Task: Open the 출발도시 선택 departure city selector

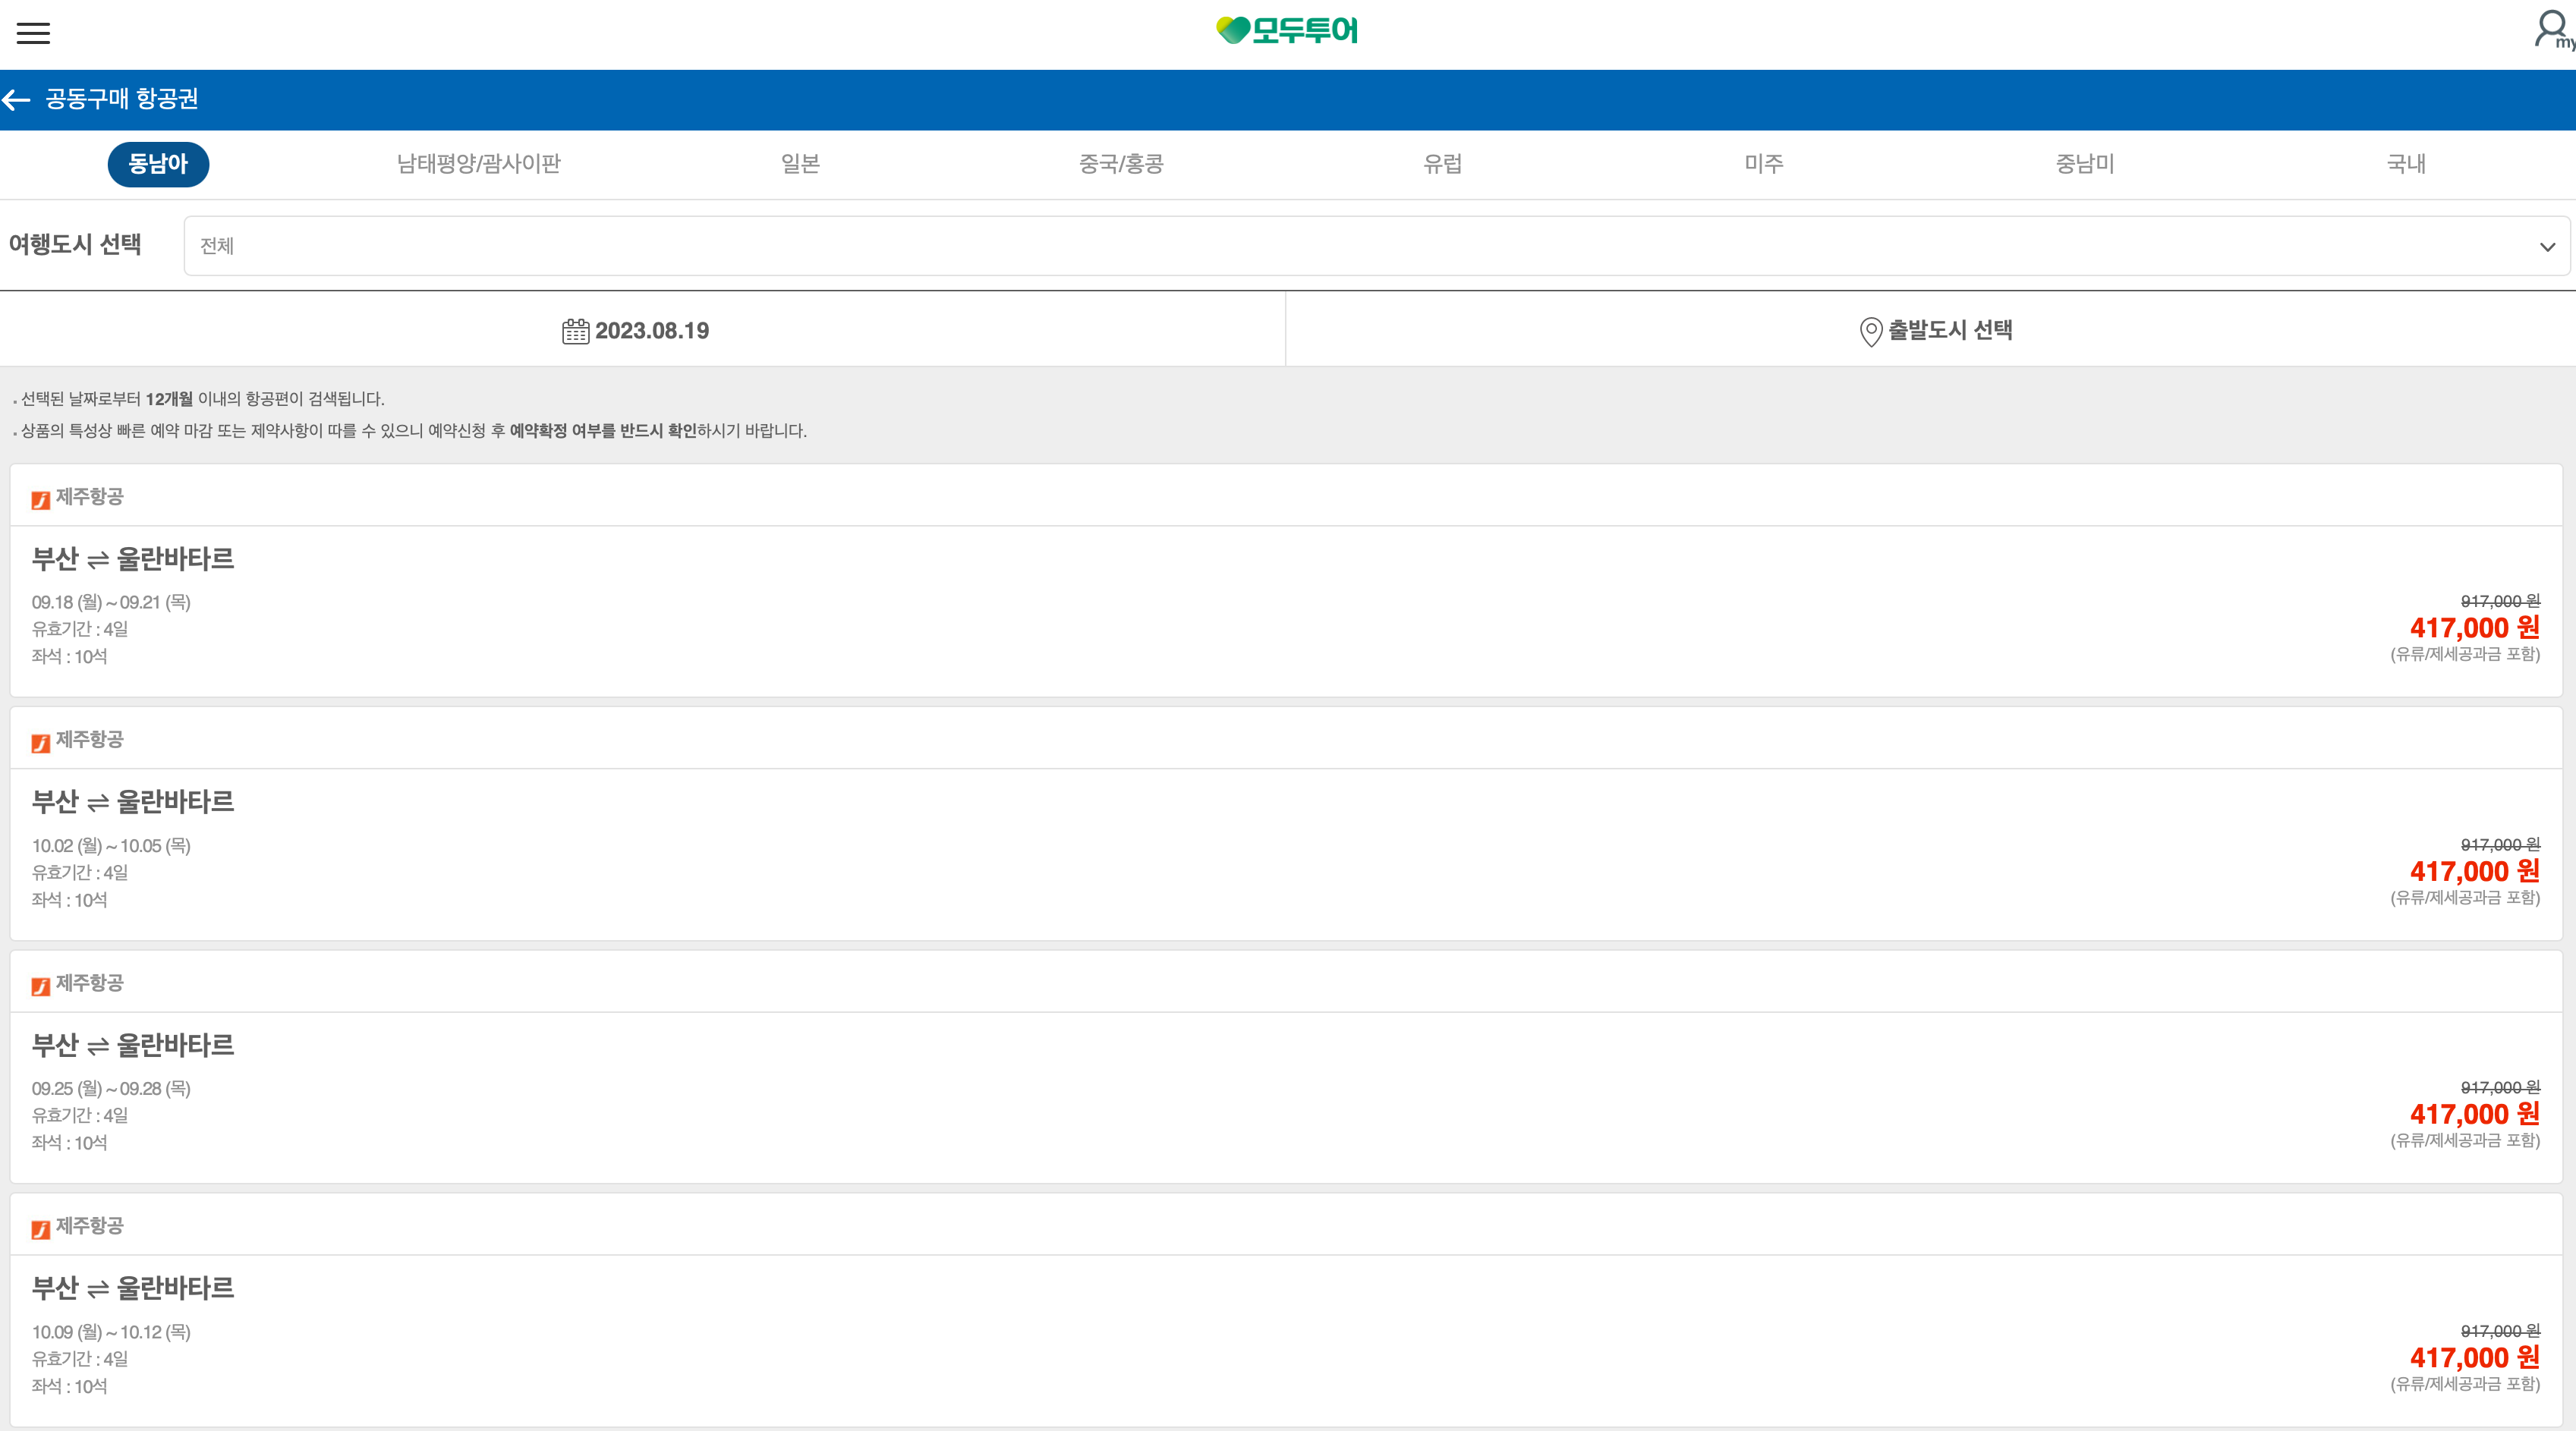Action: 1931,330
